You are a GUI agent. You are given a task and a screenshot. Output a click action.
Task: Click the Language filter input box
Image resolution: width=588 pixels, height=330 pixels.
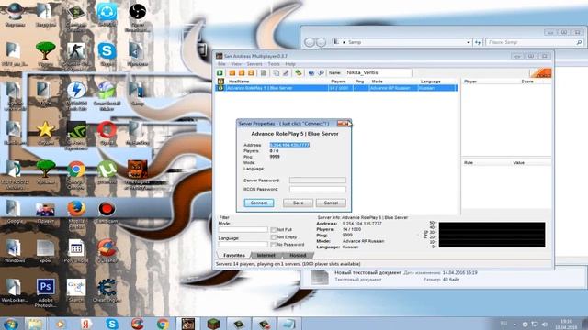(243, 245)
